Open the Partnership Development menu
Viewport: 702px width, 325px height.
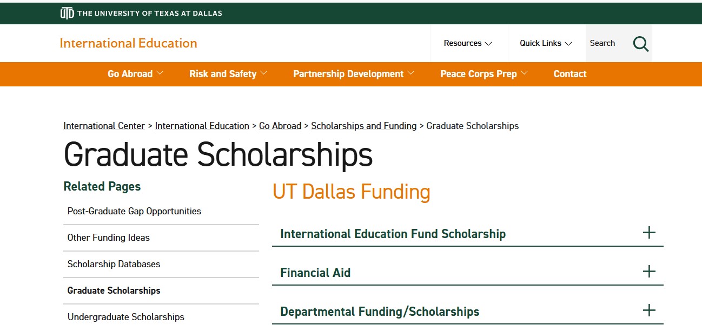point(354,74)
